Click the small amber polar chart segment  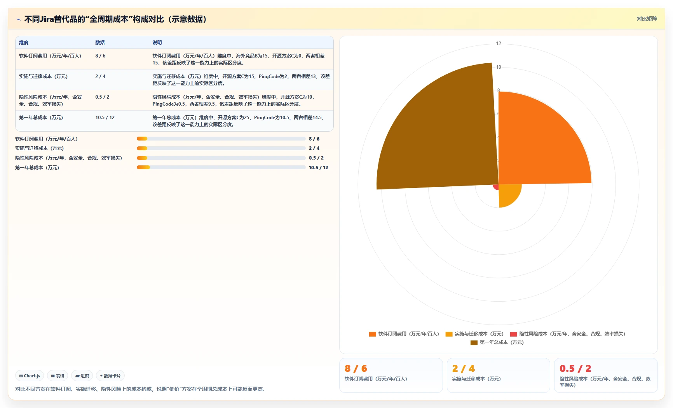point(508,194)
